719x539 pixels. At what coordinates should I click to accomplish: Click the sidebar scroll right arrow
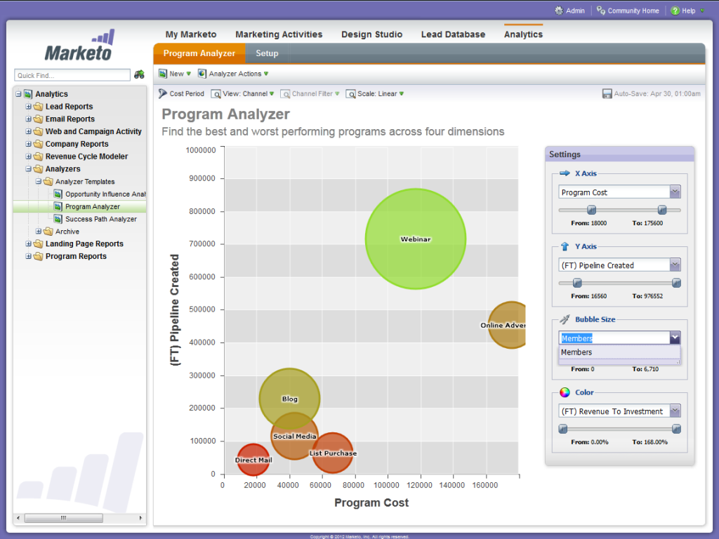point(140,518)
